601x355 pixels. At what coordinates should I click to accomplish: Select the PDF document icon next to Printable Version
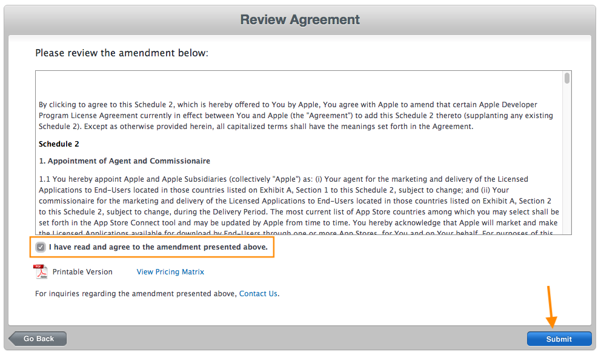click(39, 271)
